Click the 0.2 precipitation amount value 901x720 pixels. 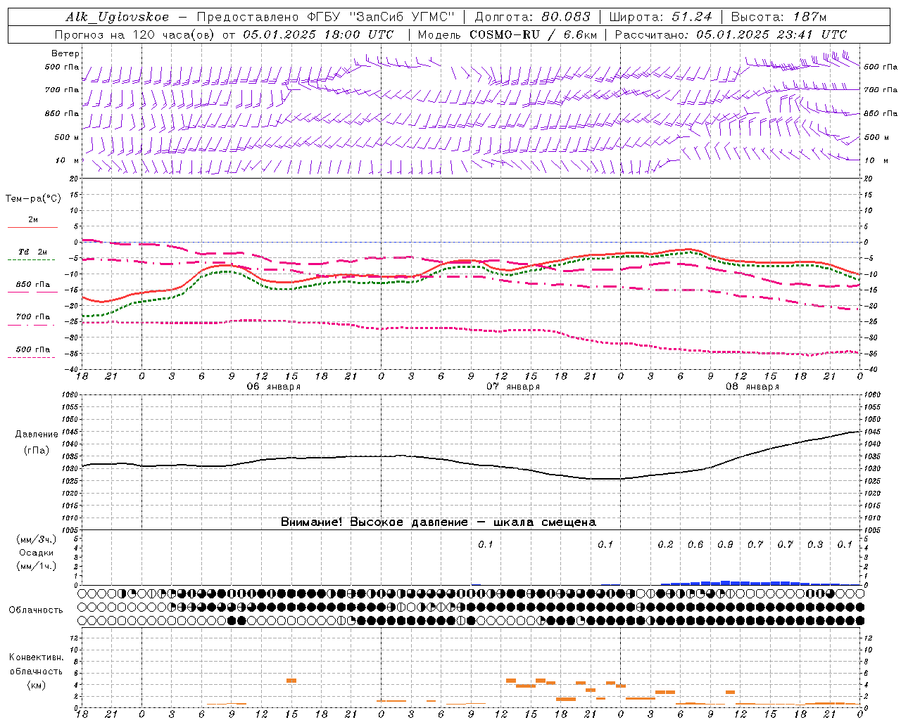click(x=665, y=544)
